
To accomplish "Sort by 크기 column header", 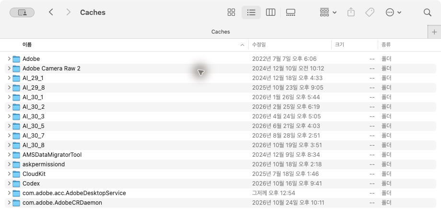I will (x=339, y=45).
